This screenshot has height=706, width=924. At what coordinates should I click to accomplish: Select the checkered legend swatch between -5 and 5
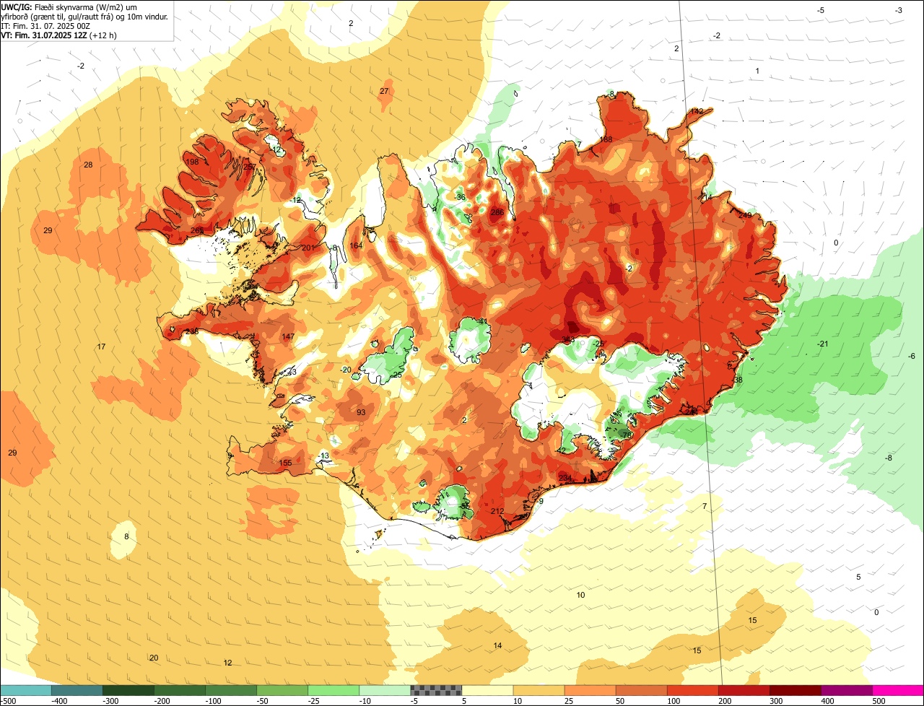pyautogui.click(x=436, y=690)
